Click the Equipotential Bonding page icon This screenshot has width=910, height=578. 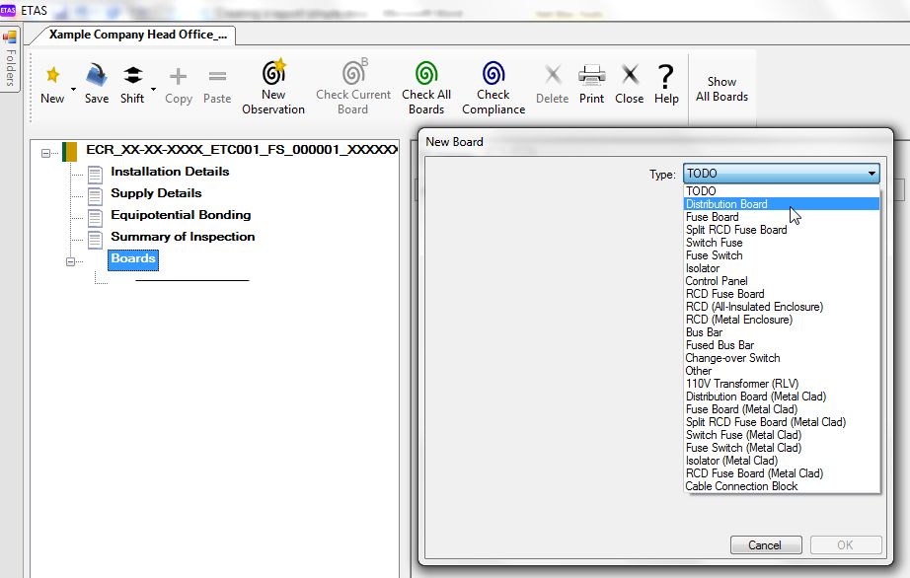95,217
